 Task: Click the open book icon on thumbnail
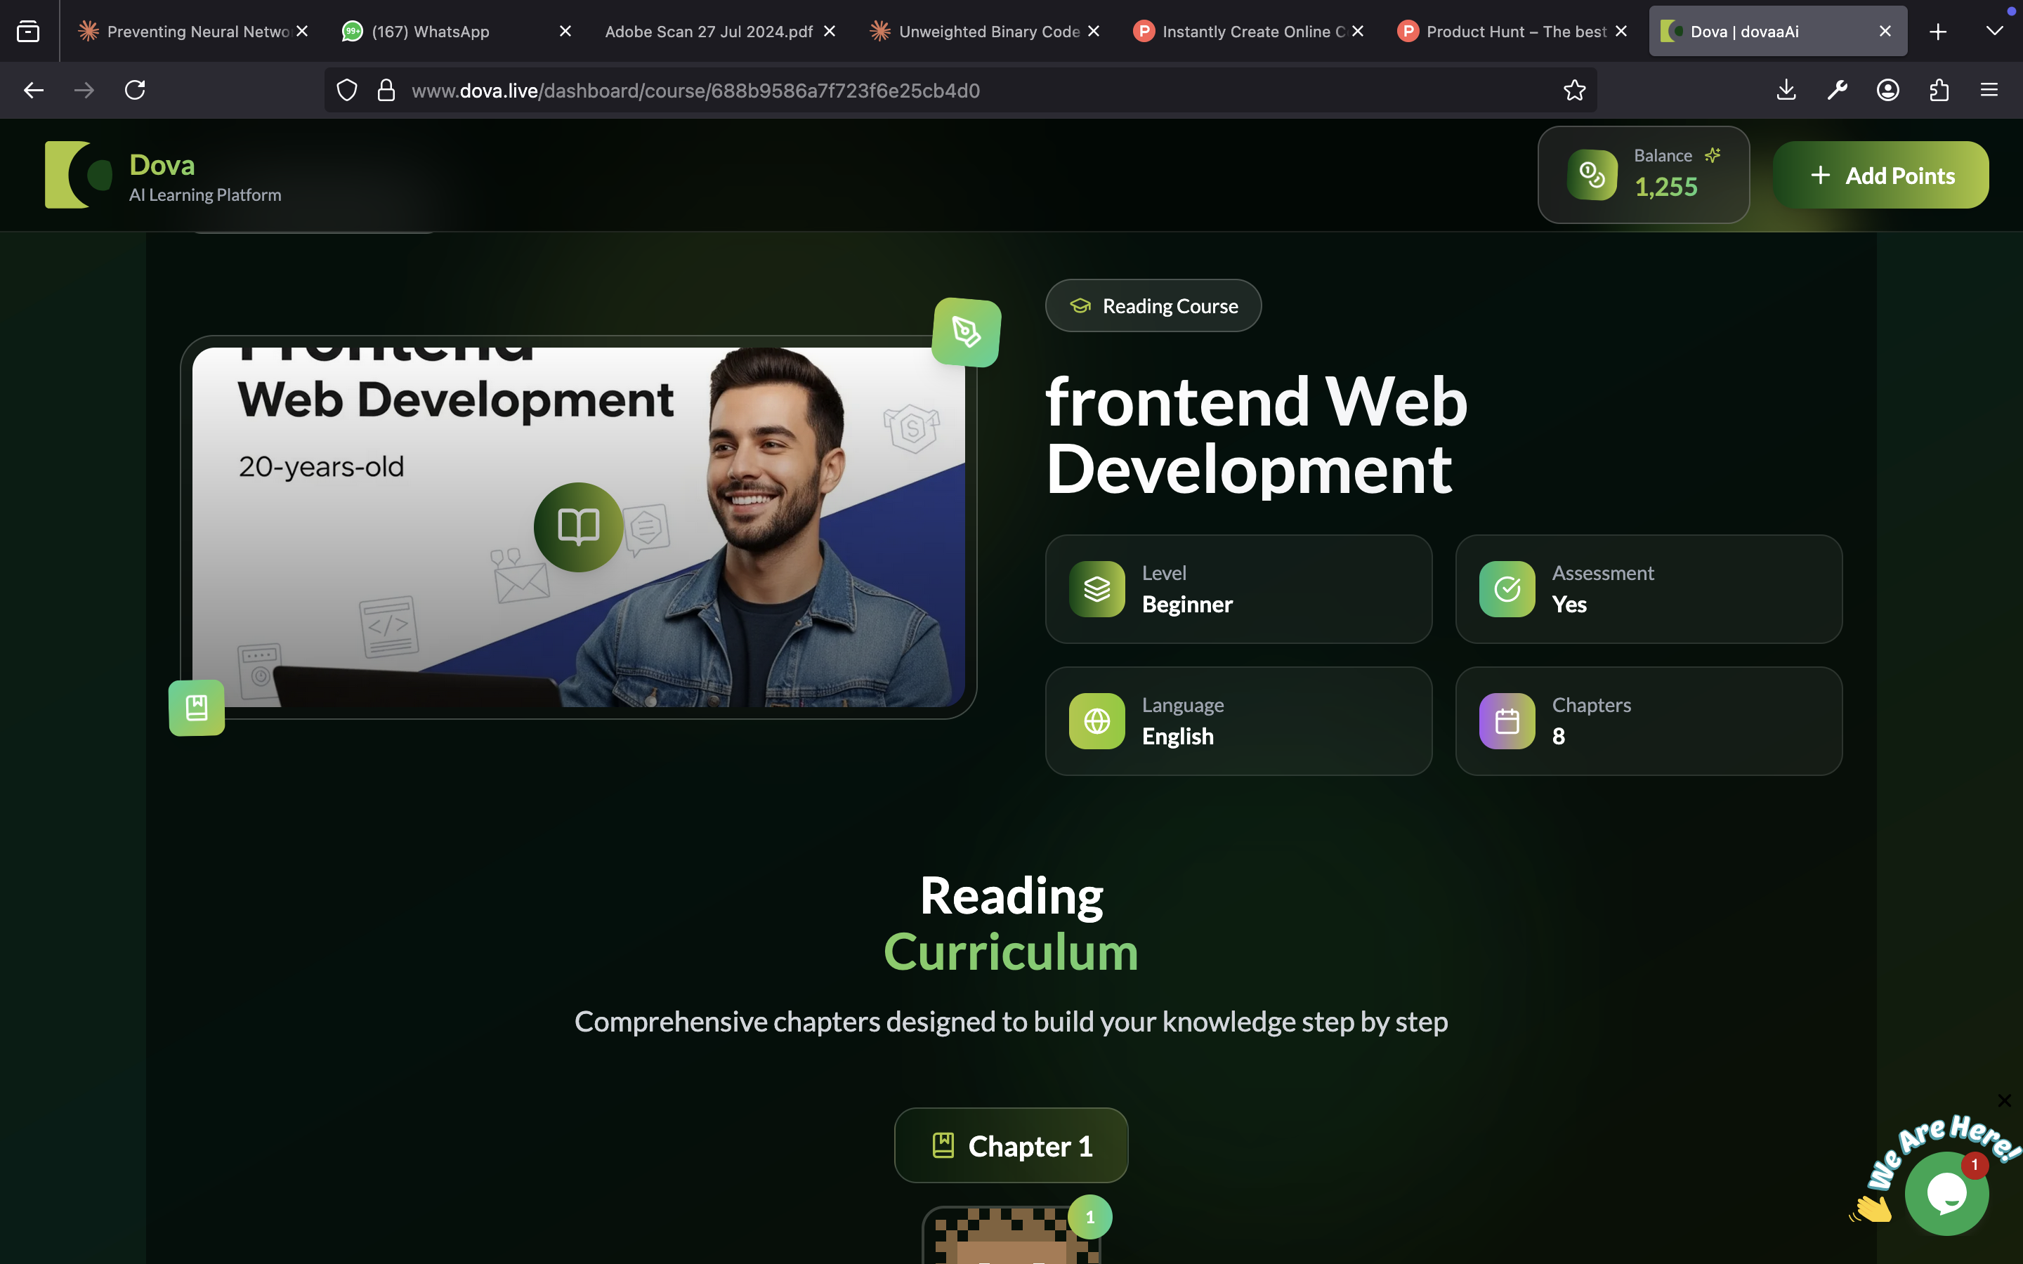point(579,527)
